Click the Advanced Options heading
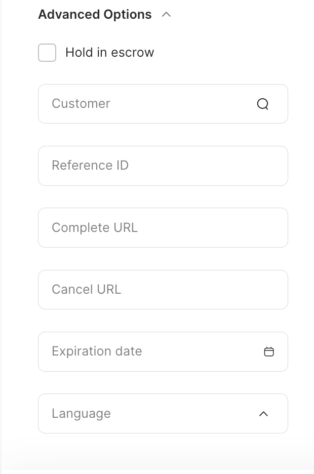This screenshot has height=474, width=314. [95, 15]
